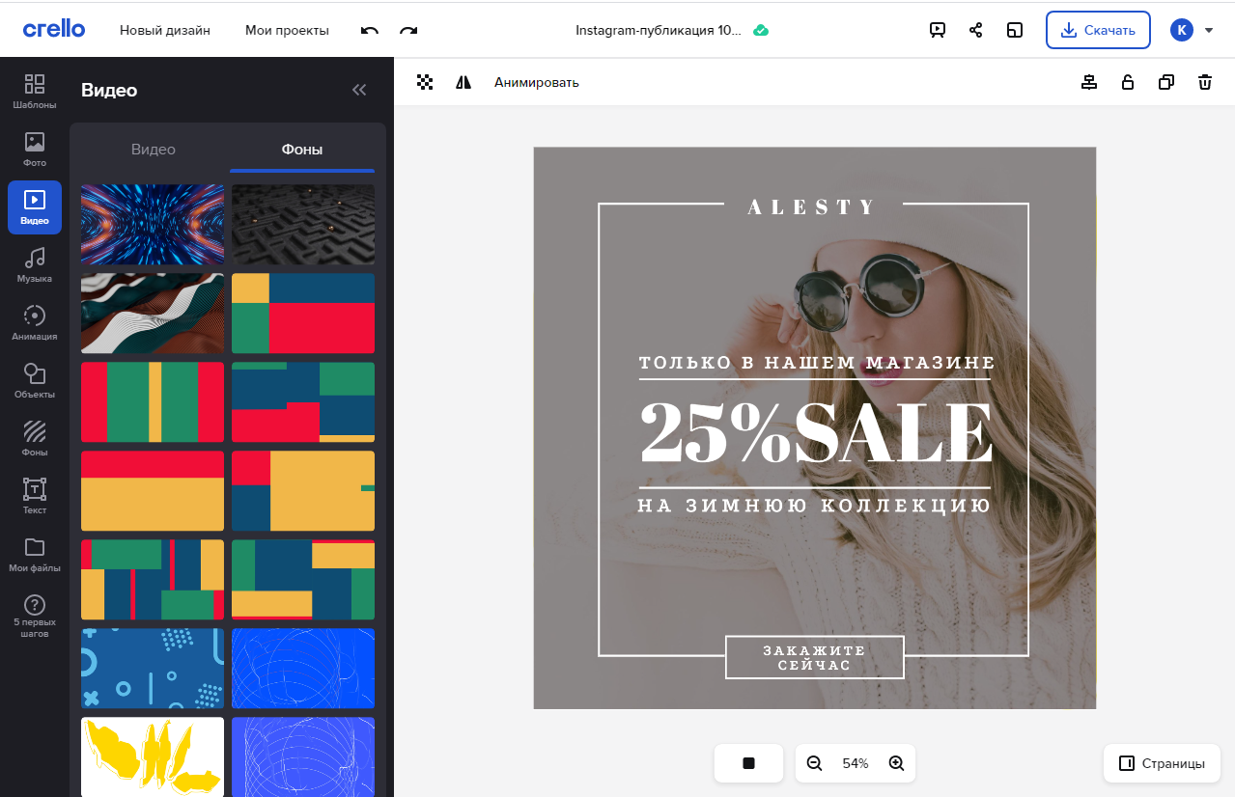This screenshot has height=797, width=1235.
Task: Open the Фото sidebar section
Action: click(x=35, y=149)
